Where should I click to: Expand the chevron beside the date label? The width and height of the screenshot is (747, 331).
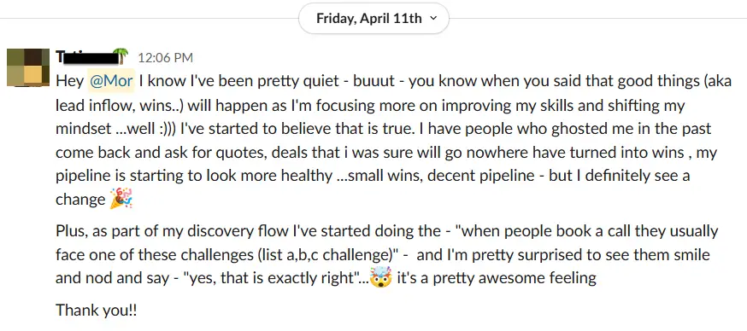[433, 19]
